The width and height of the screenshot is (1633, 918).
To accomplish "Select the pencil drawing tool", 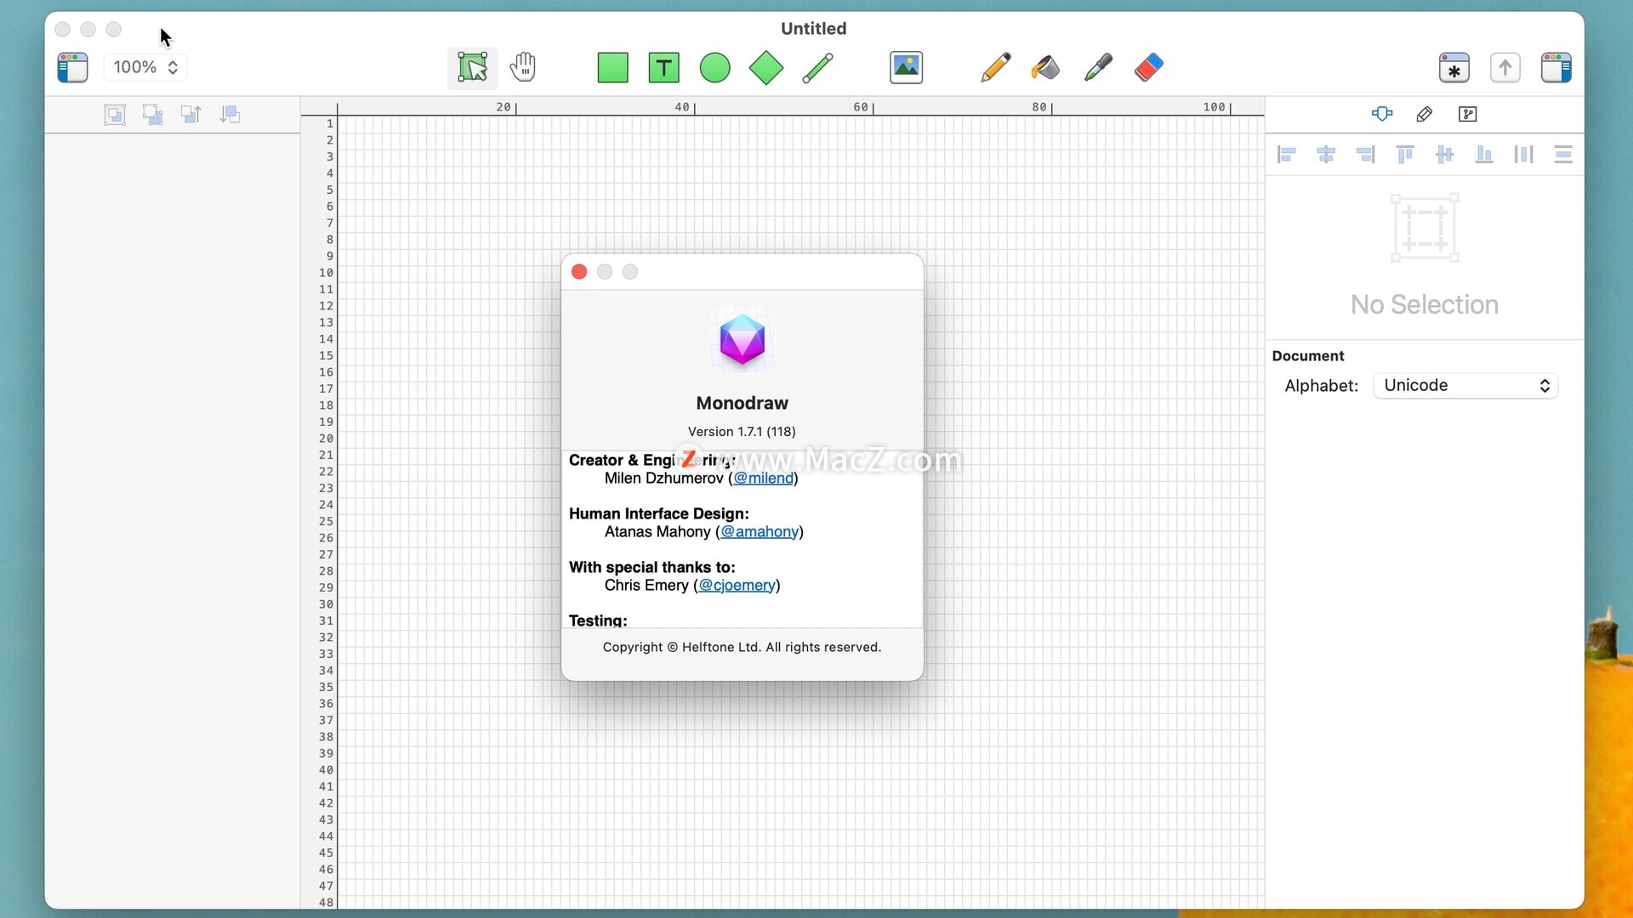I will click(x=995, y=67).
